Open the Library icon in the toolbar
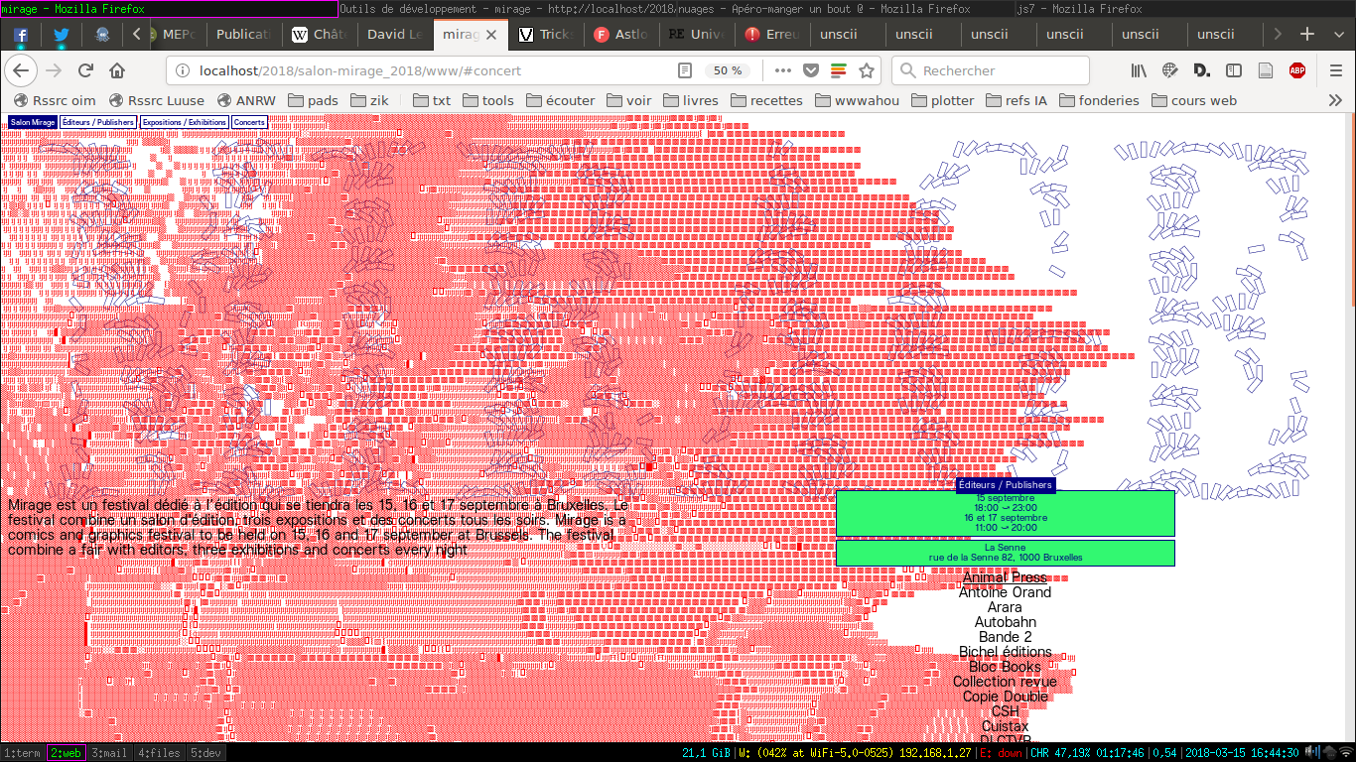Image resolution: width=1356 pixels, height=762 pixels. (1139, 70)
